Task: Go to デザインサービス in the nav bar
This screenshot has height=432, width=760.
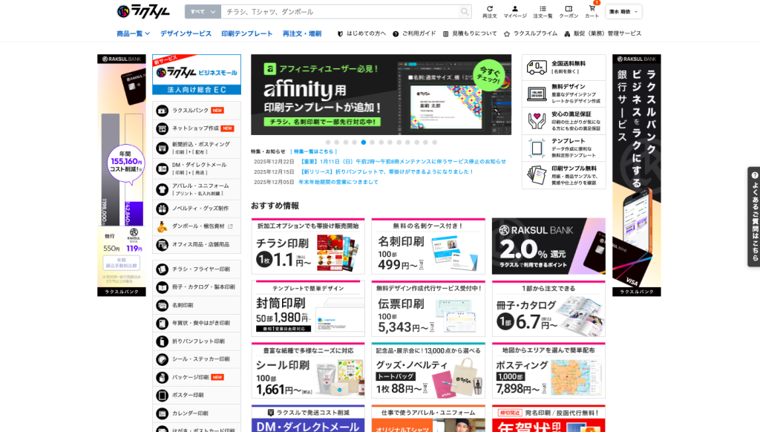Action: point(186,33)
